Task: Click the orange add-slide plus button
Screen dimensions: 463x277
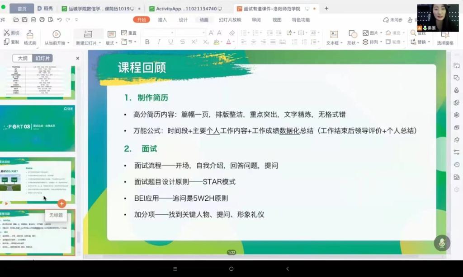Action: click(x=61, y=203)
